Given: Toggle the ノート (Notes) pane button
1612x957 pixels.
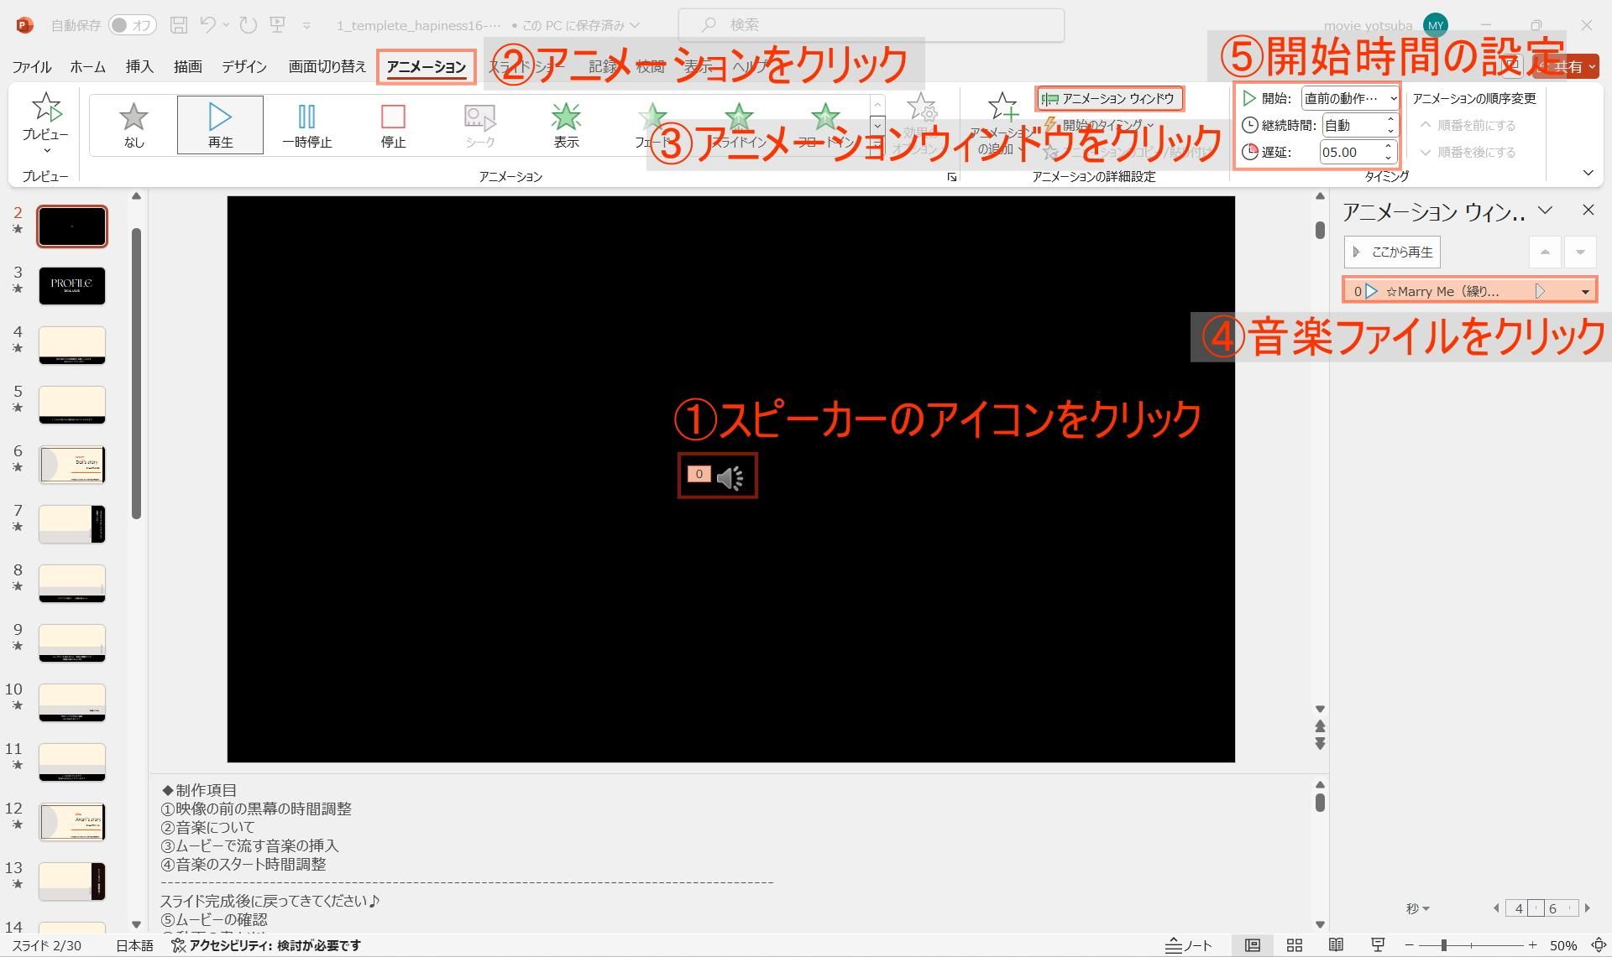Looking at the screenshot, I should 1189,945.
